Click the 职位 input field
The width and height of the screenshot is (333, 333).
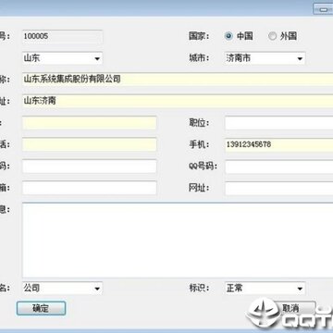[x=279, y=123]
